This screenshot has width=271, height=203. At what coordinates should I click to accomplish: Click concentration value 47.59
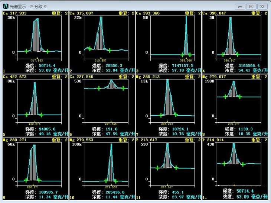[111, 134]
